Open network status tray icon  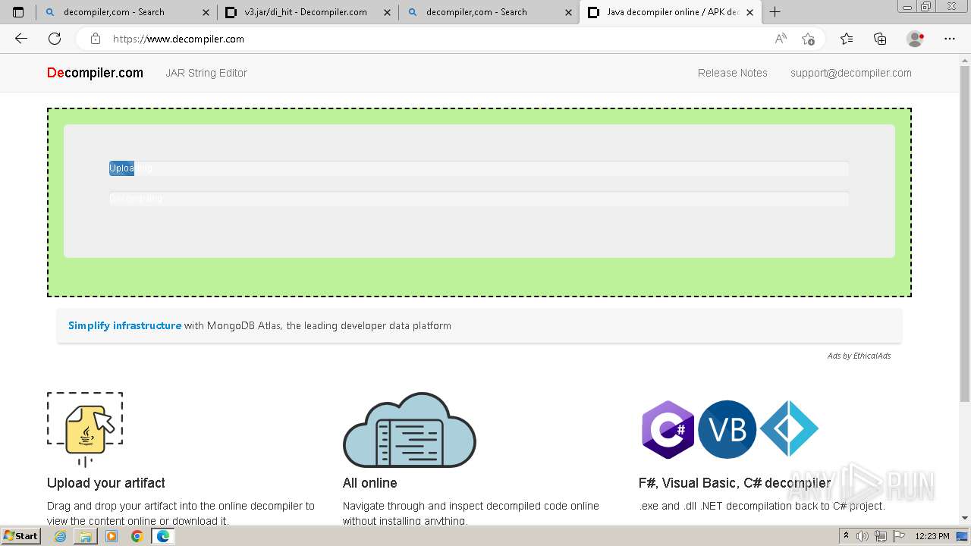pos(880,536)
